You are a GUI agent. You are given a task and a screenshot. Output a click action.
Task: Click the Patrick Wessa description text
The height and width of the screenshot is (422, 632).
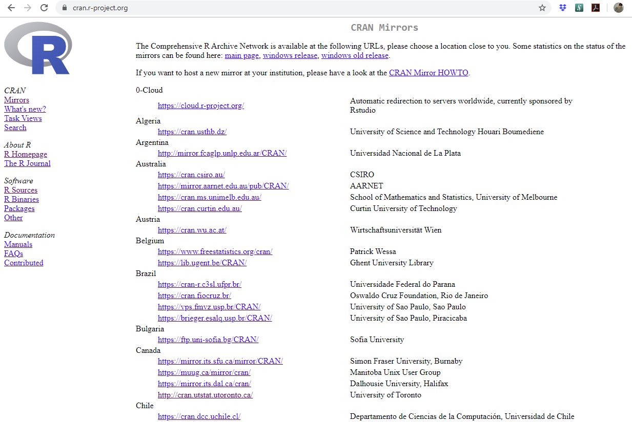point(373,251)
